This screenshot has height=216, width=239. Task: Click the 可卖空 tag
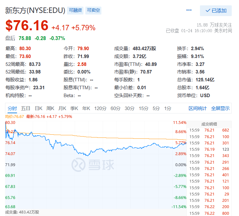coord(93,10)
